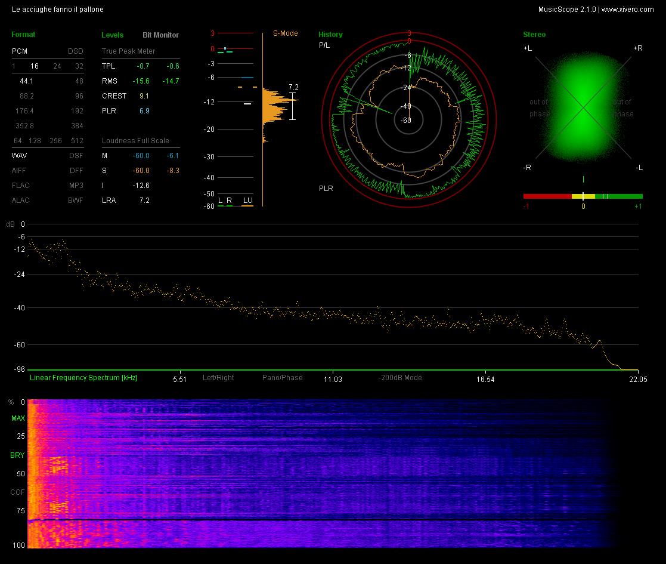666x564 pixels.
Task: Toggle the S-Mode loudness histogram
Action: [x=285, y=33]
